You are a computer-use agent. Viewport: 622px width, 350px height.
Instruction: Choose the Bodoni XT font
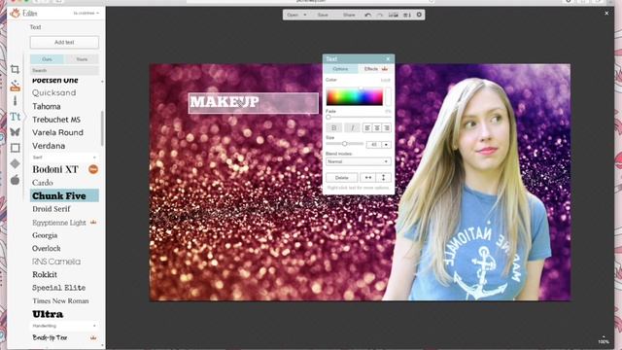point(55,169)
